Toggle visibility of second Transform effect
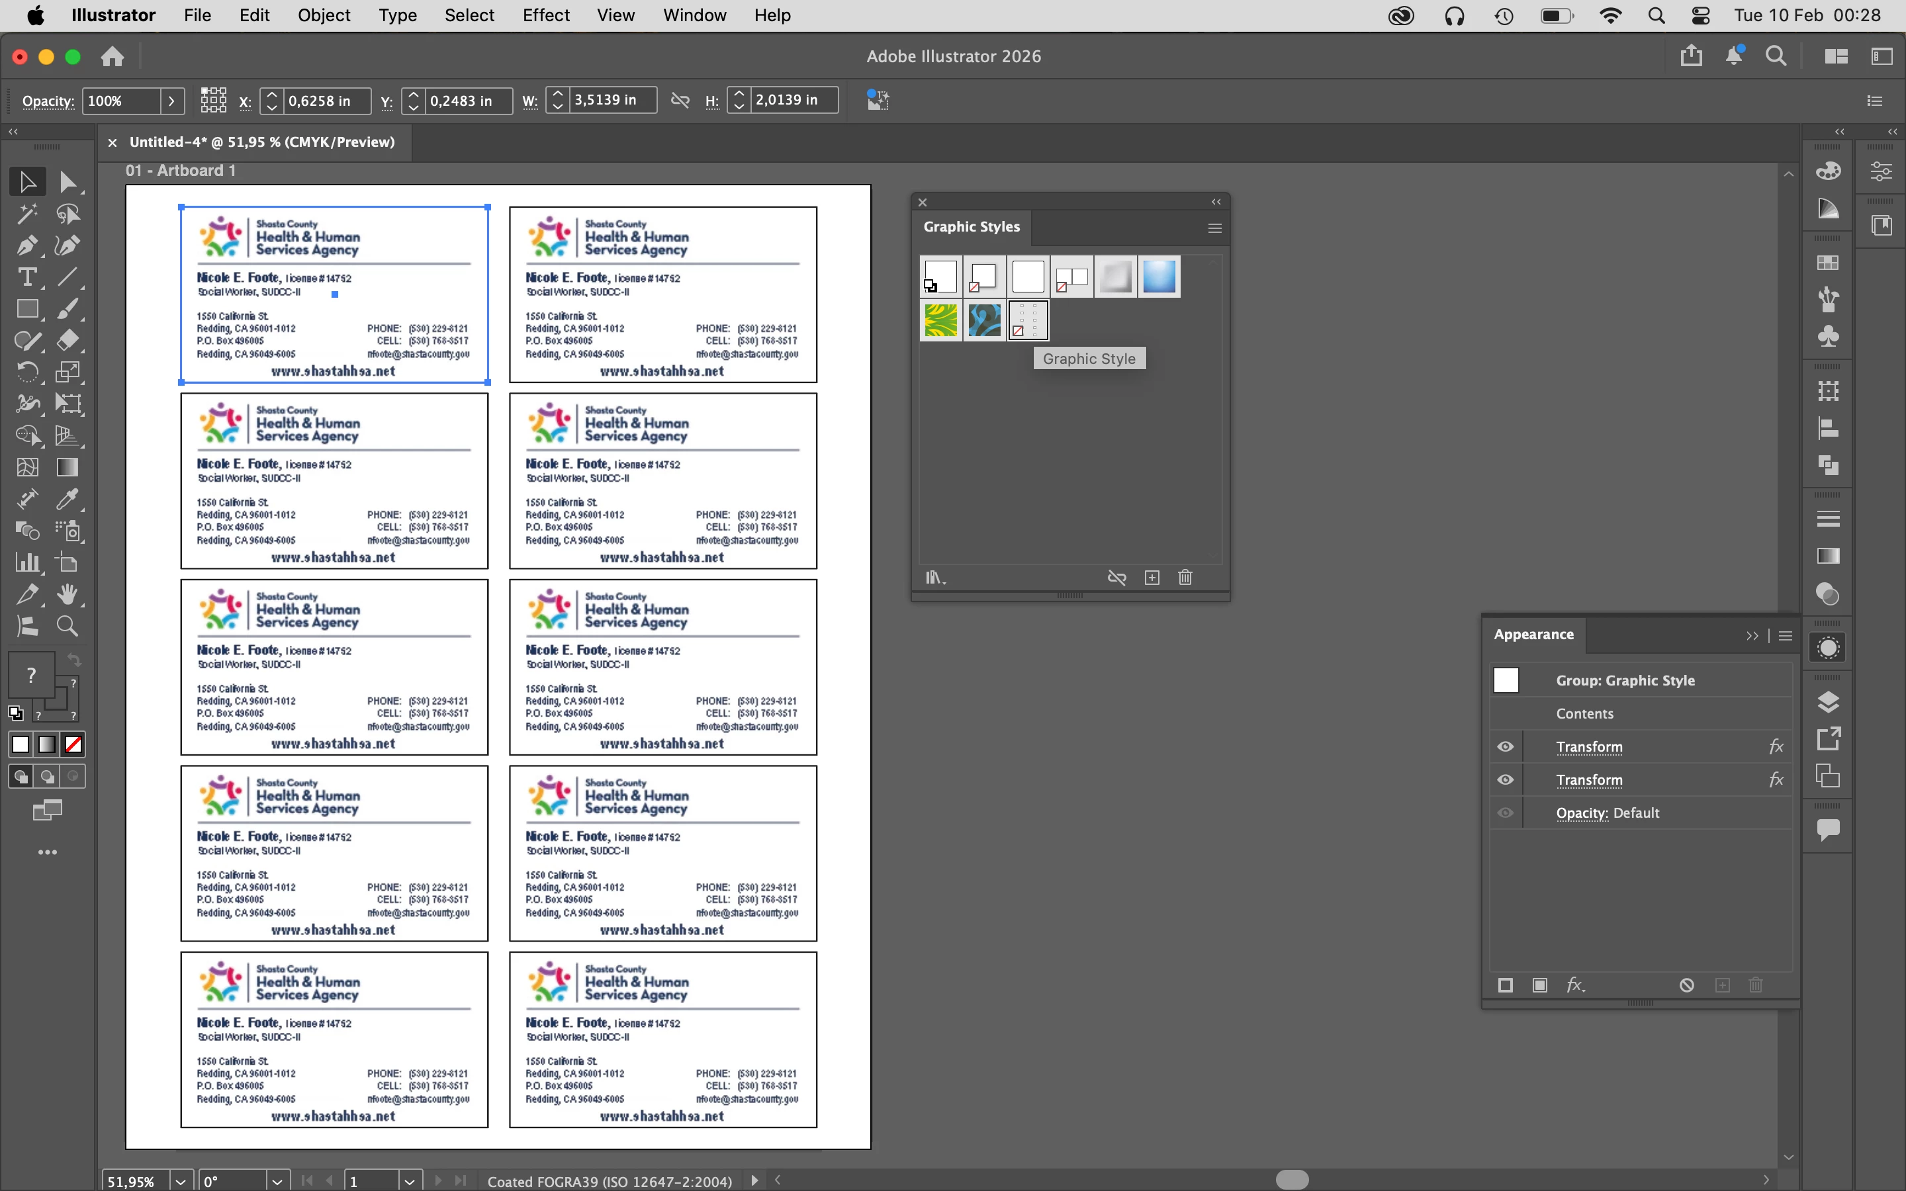This screenshot has width=1906, height=1191. coord(1505,780)
